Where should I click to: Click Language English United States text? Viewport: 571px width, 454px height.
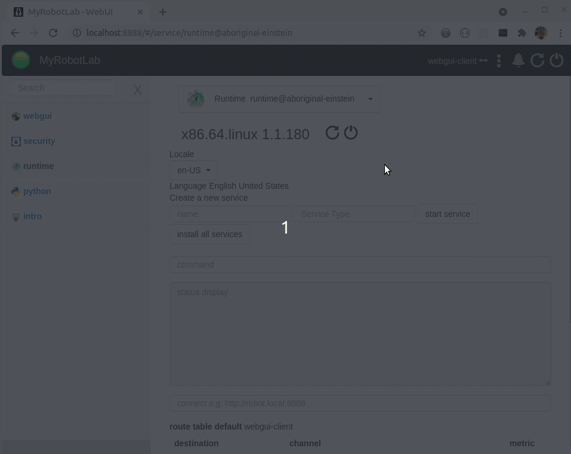(229, 186)
